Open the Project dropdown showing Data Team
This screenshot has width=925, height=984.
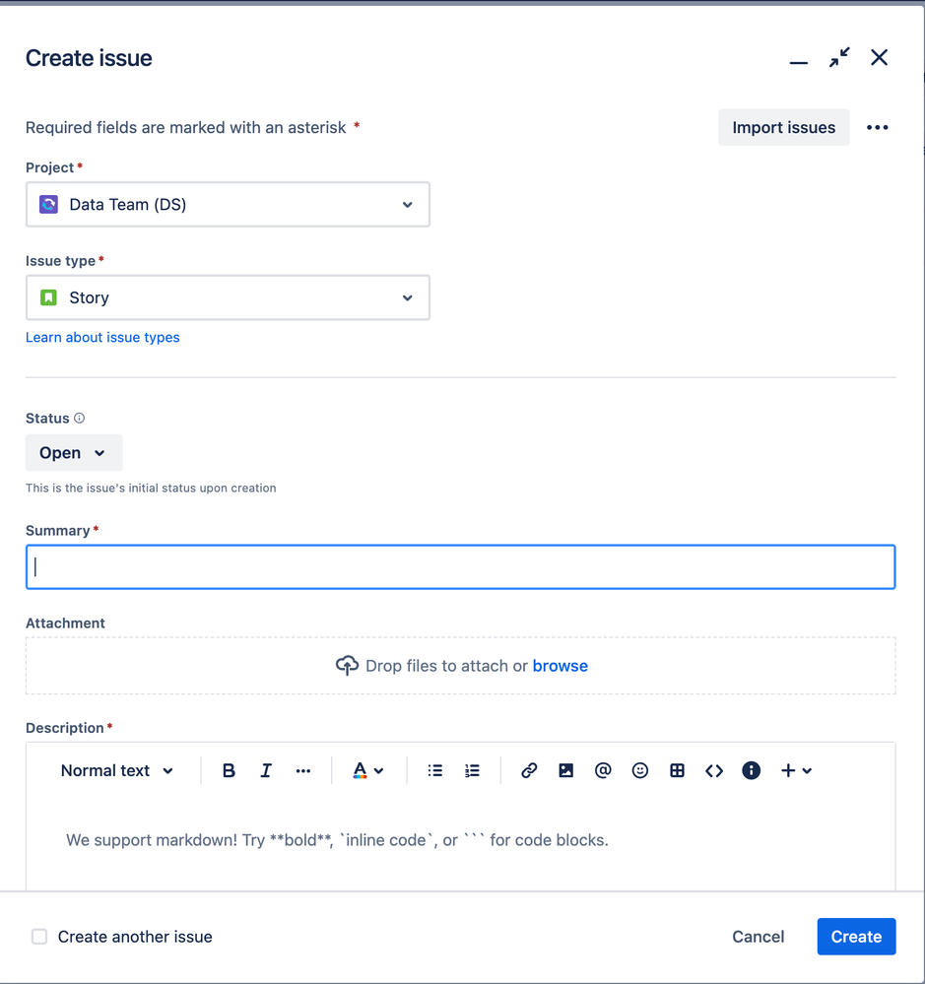pyautogui.click(x=228, y=205)
